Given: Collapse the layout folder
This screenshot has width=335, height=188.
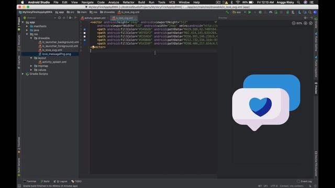Looking at the screenshot, I should coord(31,58).
